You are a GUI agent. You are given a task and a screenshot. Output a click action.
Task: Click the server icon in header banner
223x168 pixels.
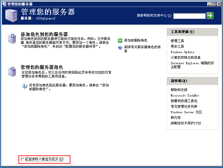click(11, 15)
